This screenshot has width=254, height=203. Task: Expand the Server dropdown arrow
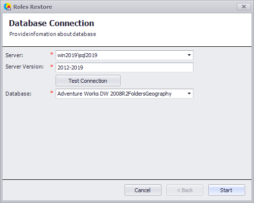pyautogui.click(x=189, y=55)
